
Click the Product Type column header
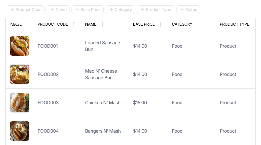coord(234,24)
